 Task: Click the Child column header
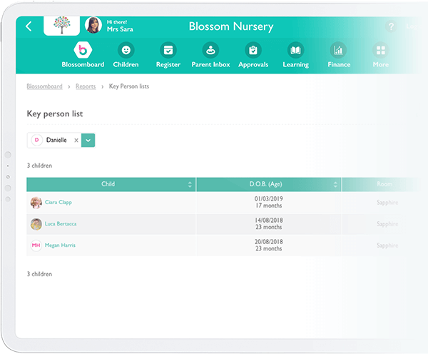[x=111, y=184]
